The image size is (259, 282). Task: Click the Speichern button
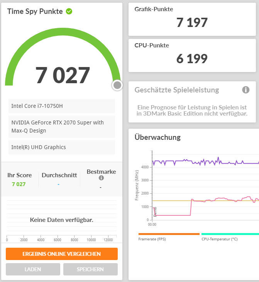pyautogui.click(x=90, y=269)
